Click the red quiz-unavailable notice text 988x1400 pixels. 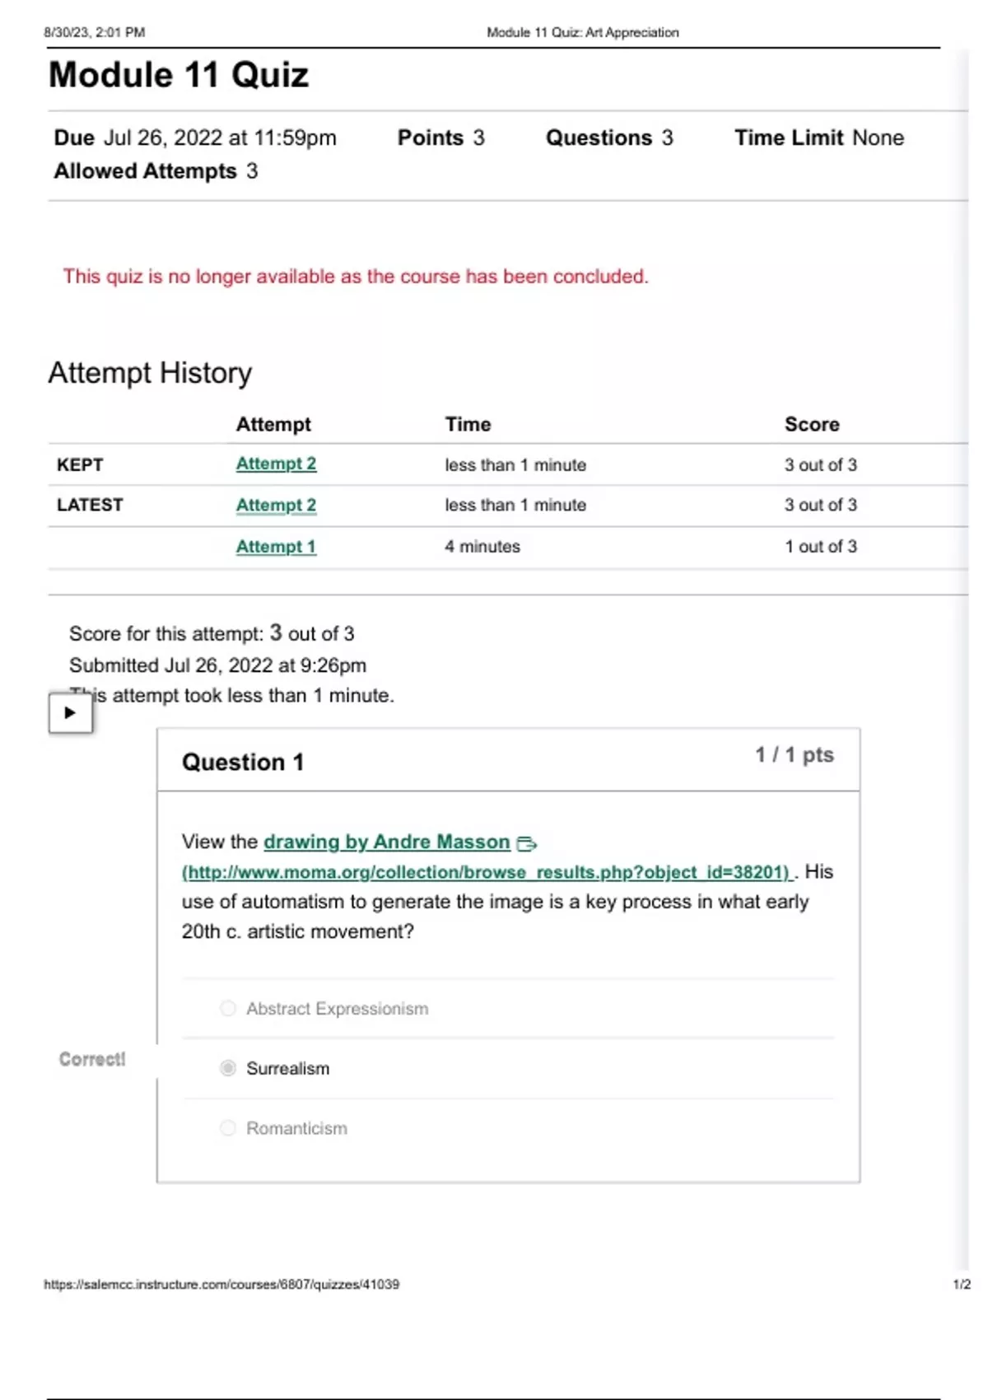coord(356,277)
